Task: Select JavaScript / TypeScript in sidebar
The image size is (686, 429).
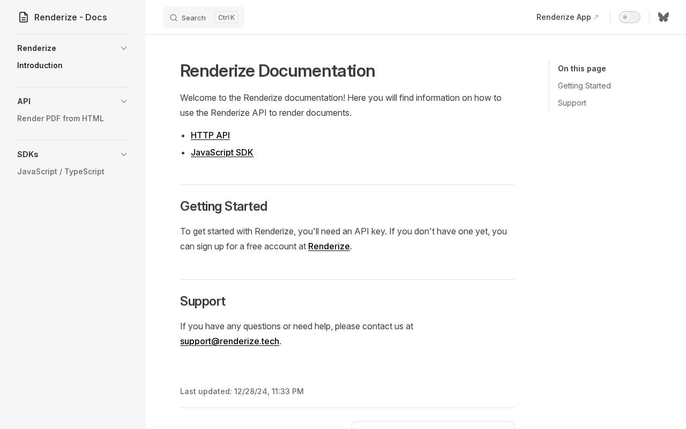Action: pos(61,172)
